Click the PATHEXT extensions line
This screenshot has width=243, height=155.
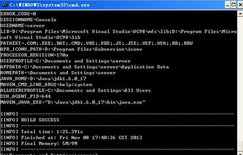[x=97, y=43]
